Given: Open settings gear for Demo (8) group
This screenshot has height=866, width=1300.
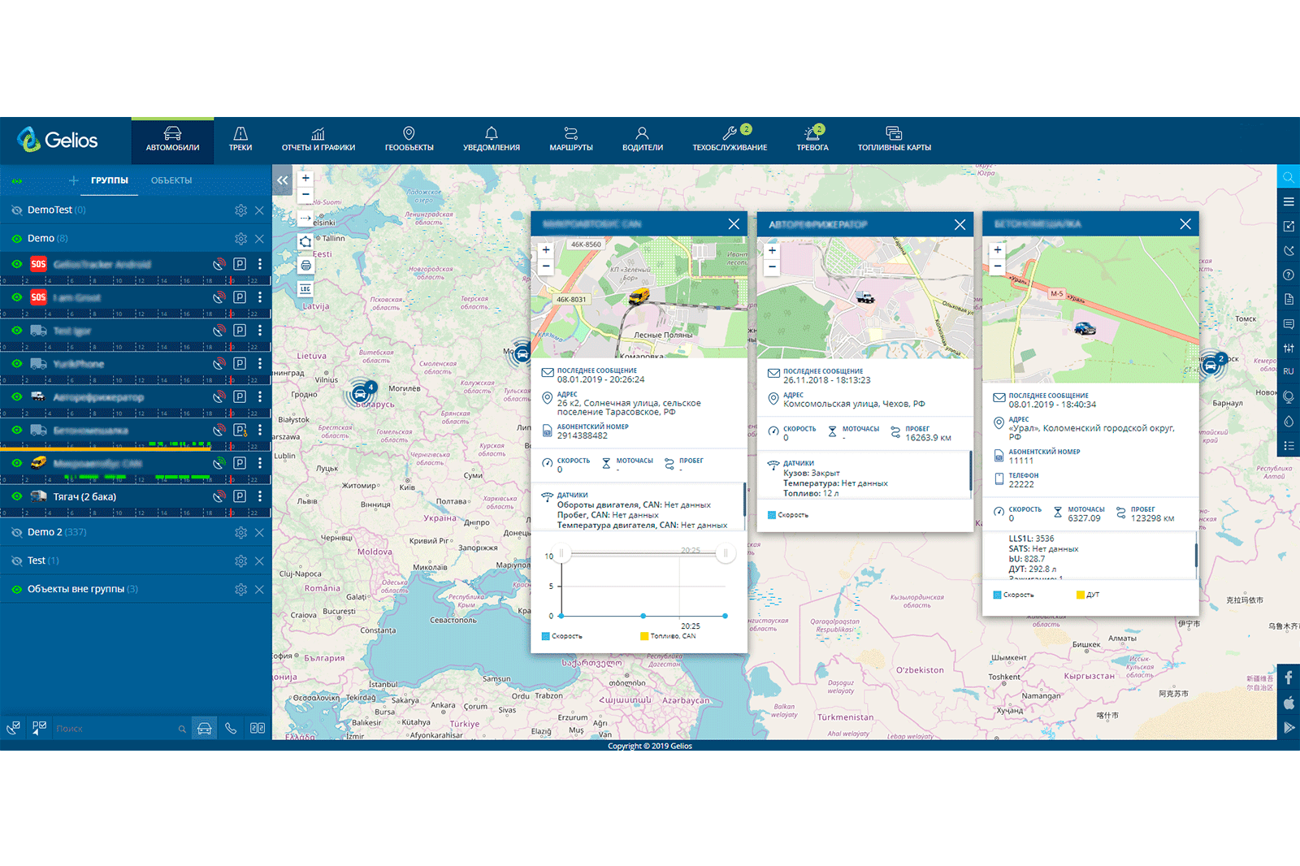Looking at the screenshot, I should point(240,239).
